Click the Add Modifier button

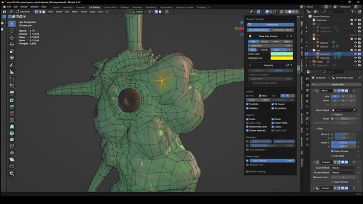click(336, 84)
